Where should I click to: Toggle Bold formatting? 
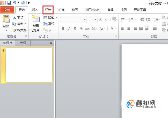coord(63,29)
